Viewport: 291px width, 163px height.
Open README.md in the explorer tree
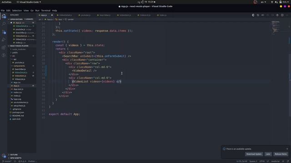coord(18,116)
